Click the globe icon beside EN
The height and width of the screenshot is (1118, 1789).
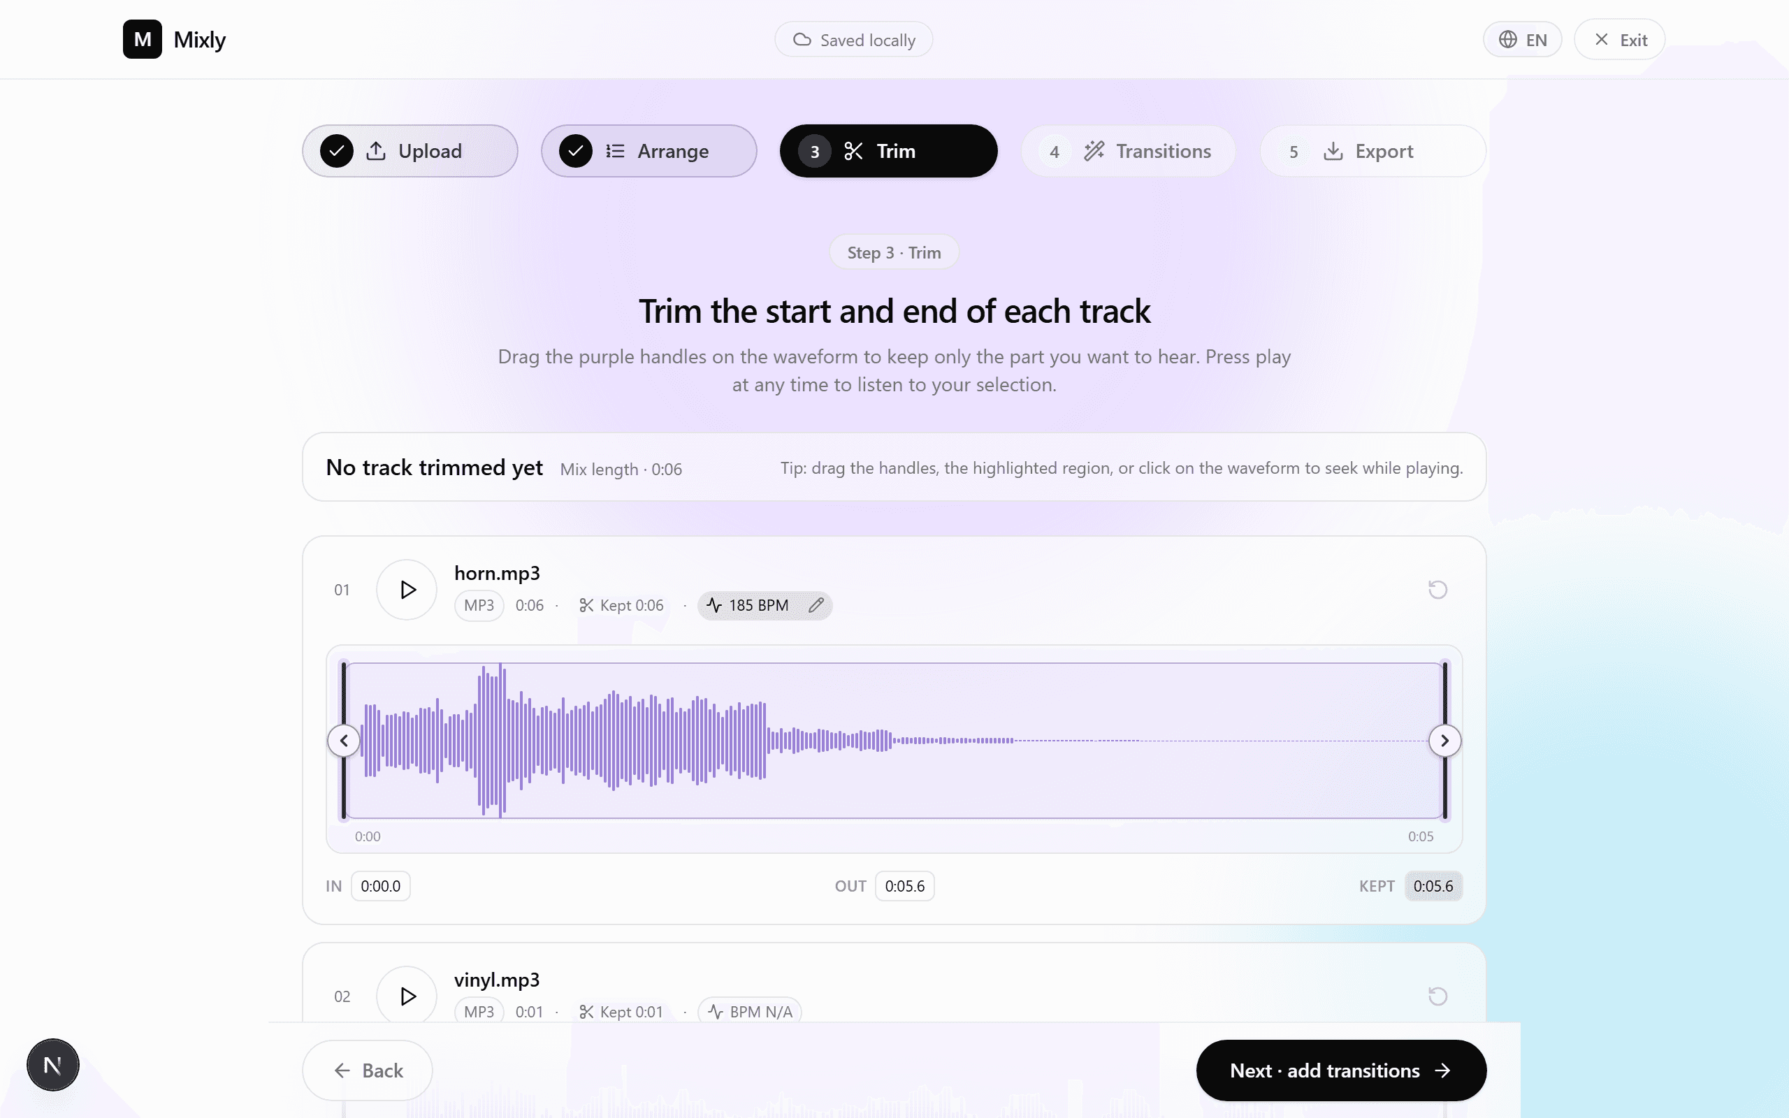point(1507,39)
